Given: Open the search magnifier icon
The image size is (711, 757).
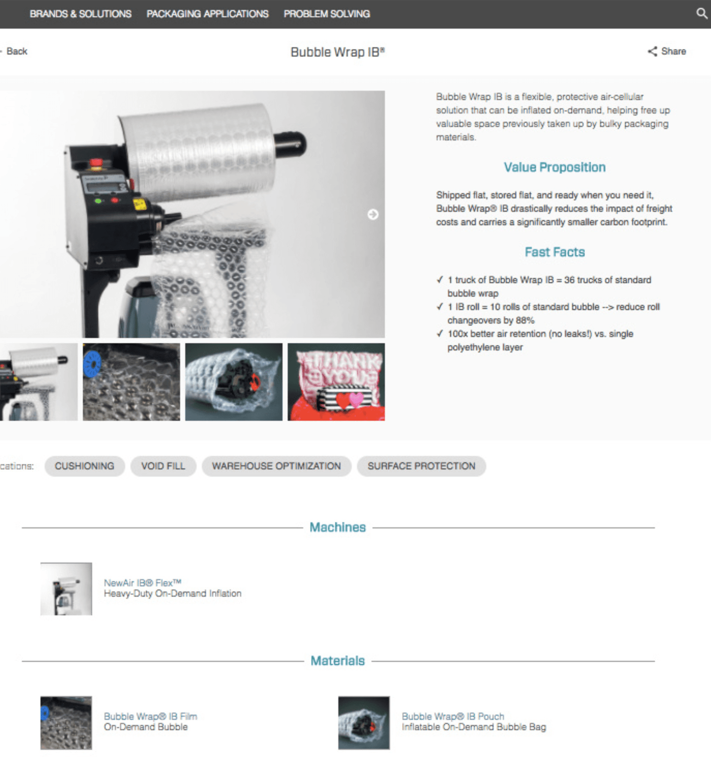Looking at the screenshot, I should pyautogui.click(x=702, y=13).
